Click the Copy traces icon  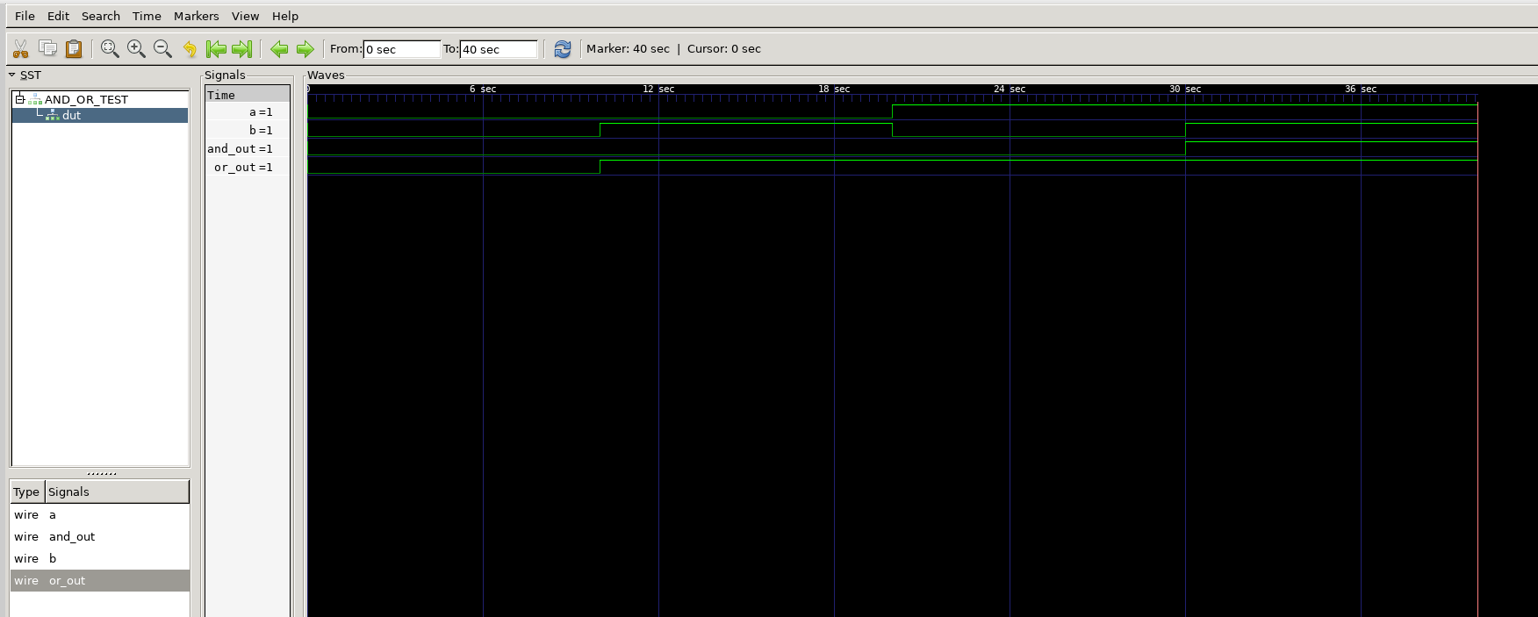tap(47, 49)
